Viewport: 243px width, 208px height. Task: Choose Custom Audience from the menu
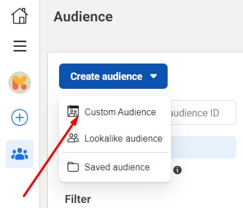tap(115, 112)
